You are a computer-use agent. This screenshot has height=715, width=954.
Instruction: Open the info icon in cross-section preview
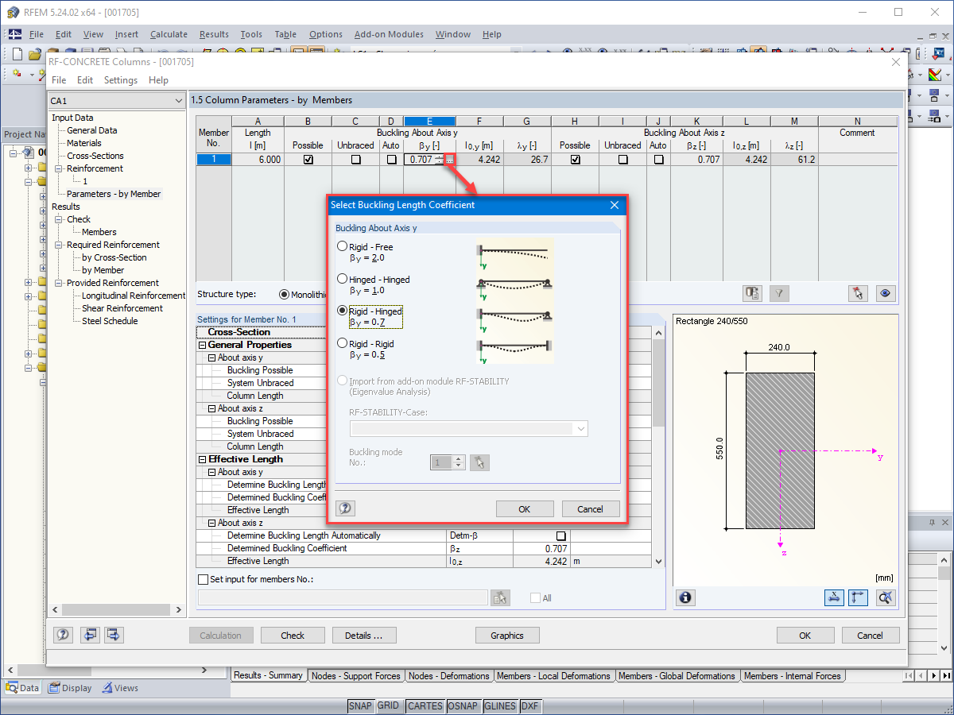(685, 597)
